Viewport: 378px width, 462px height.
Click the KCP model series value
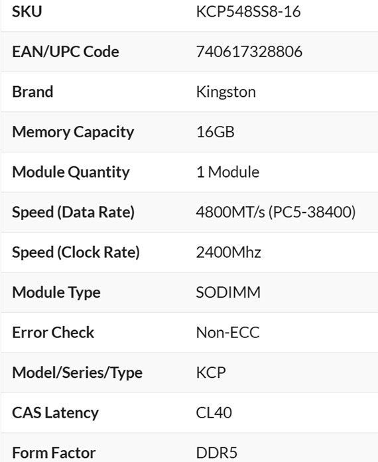pos(211,373)
